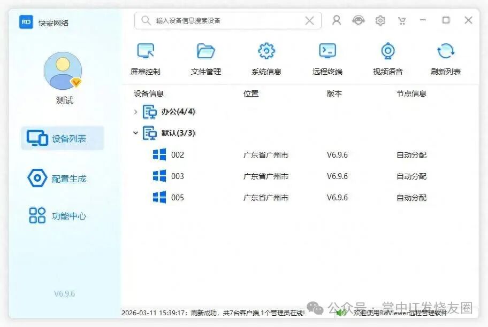Click the search box for devices
The width and height of the screenshot is (488, 327).
[x=225, y=21]
